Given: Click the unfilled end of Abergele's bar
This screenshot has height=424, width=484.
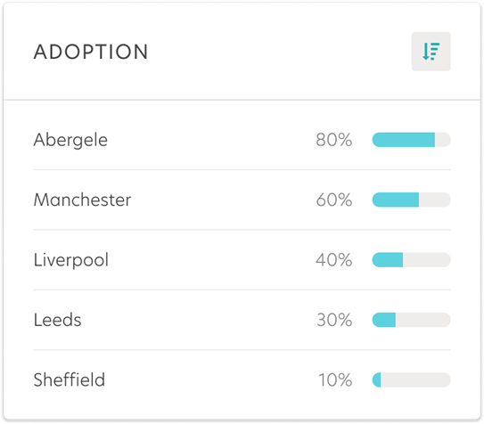Looking at the screenshot, I should pyautogui.click(x=443, y=140).
